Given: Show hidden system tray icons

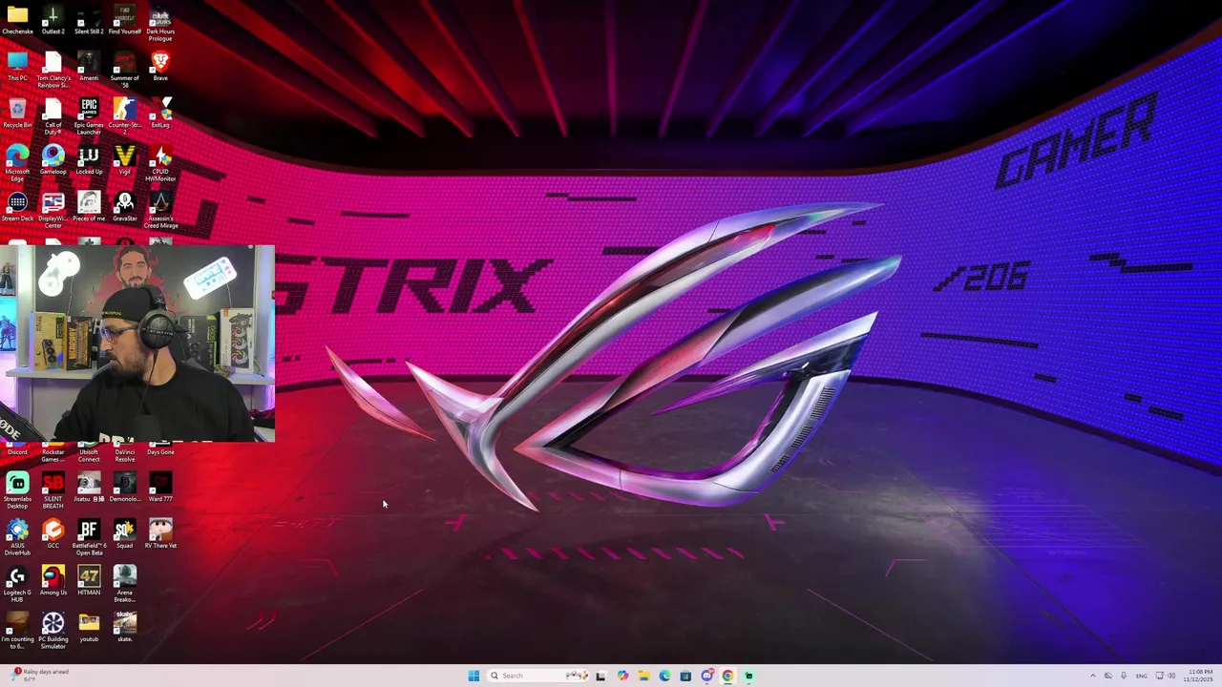Looking at the screenshot, I should coord(1093,676).
